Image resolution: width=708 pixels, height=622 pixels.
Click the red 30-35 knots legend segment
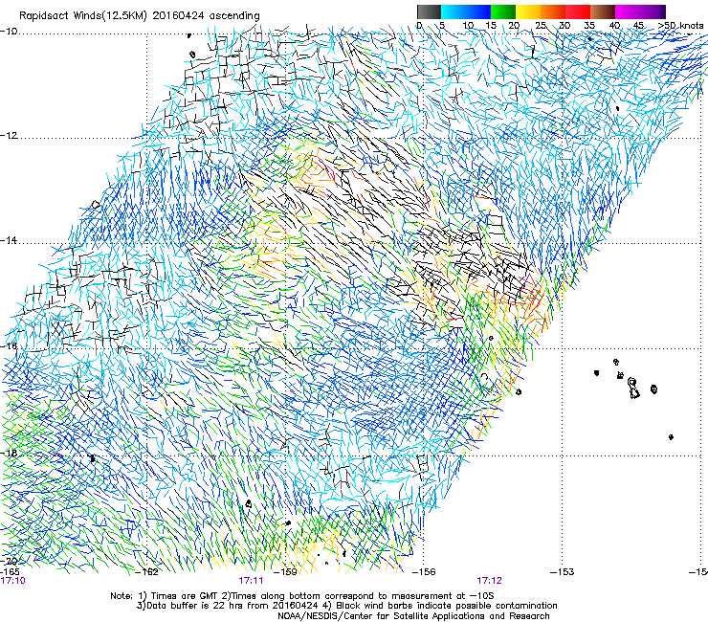click(x=578, y=11)
